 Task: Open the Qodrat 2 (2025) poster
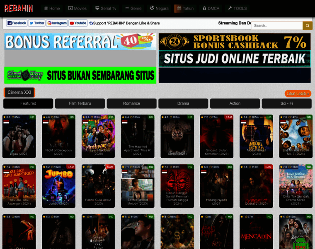tap(256, 186)
